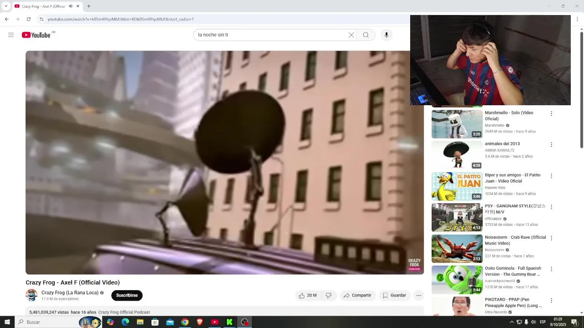Share the video with Compartir

(x=358, y=296)
